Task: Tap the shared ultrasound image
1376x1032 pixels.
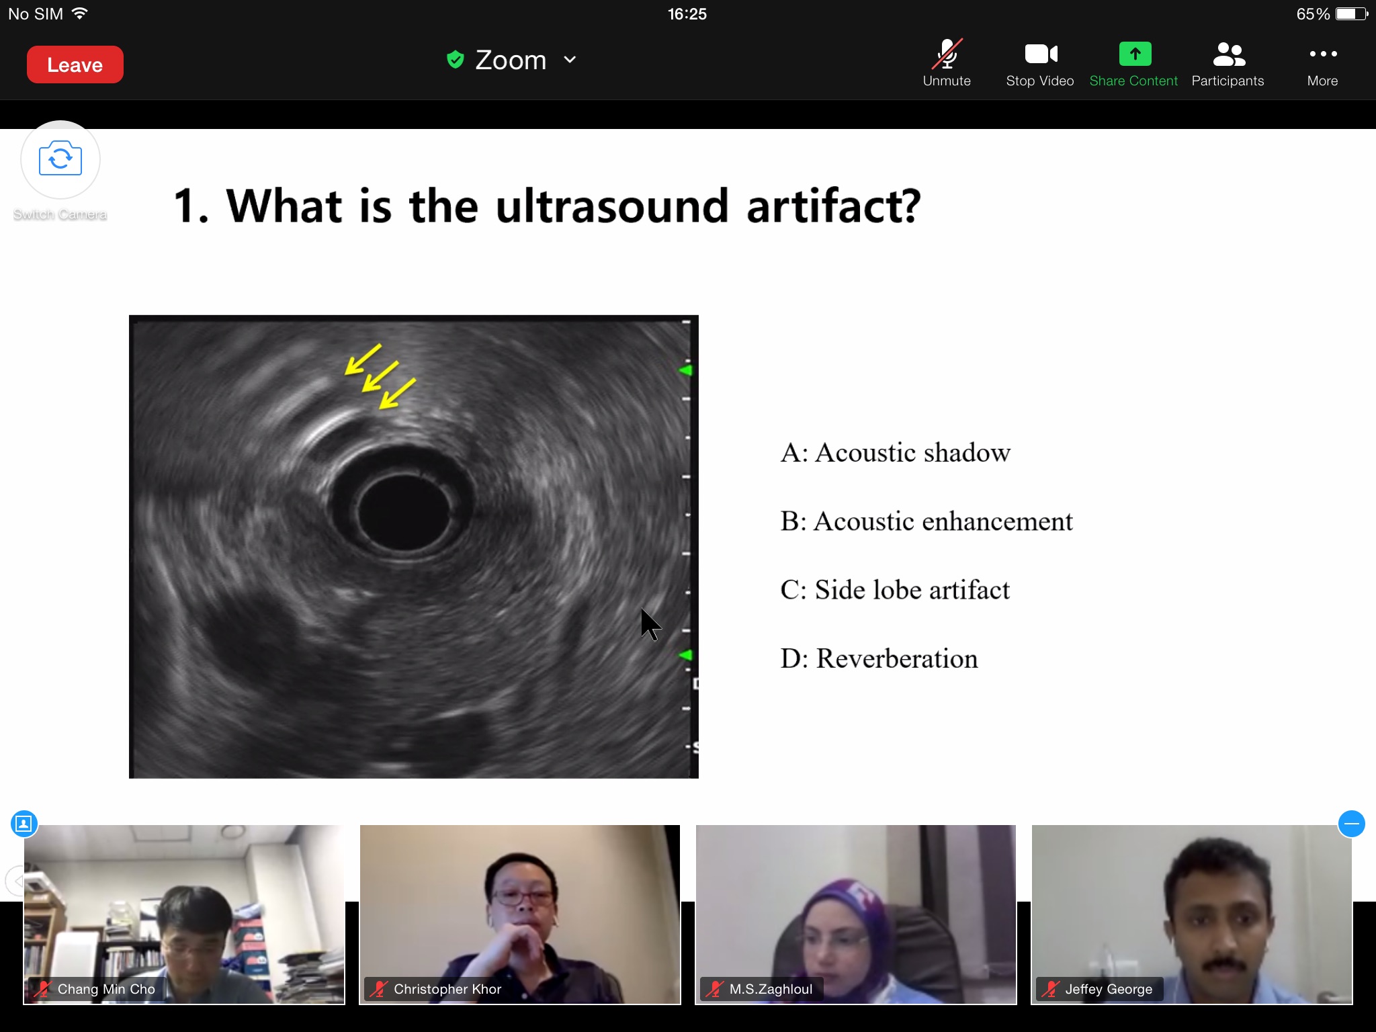Action: pyautogui.click(x=413, y=546)
